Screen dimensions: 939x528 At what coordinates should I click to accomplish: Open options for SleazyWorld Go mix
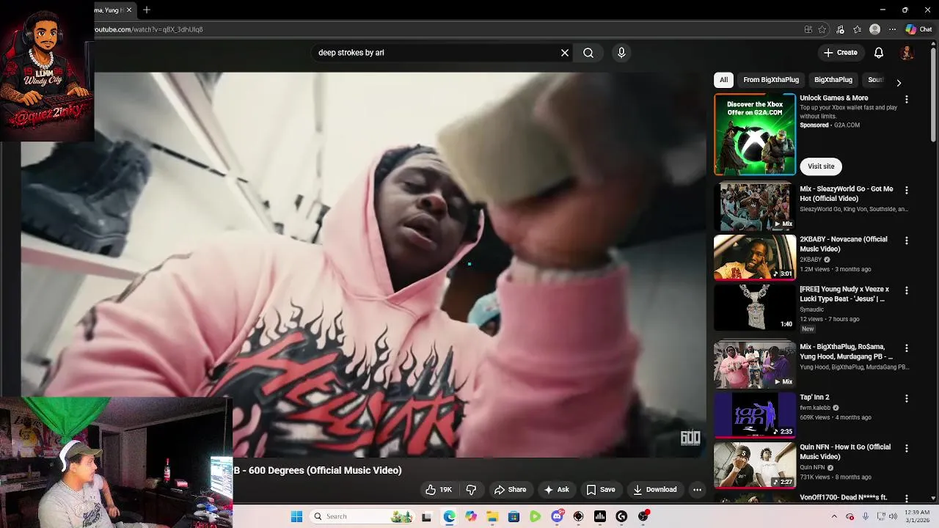(x=907, y=190)
